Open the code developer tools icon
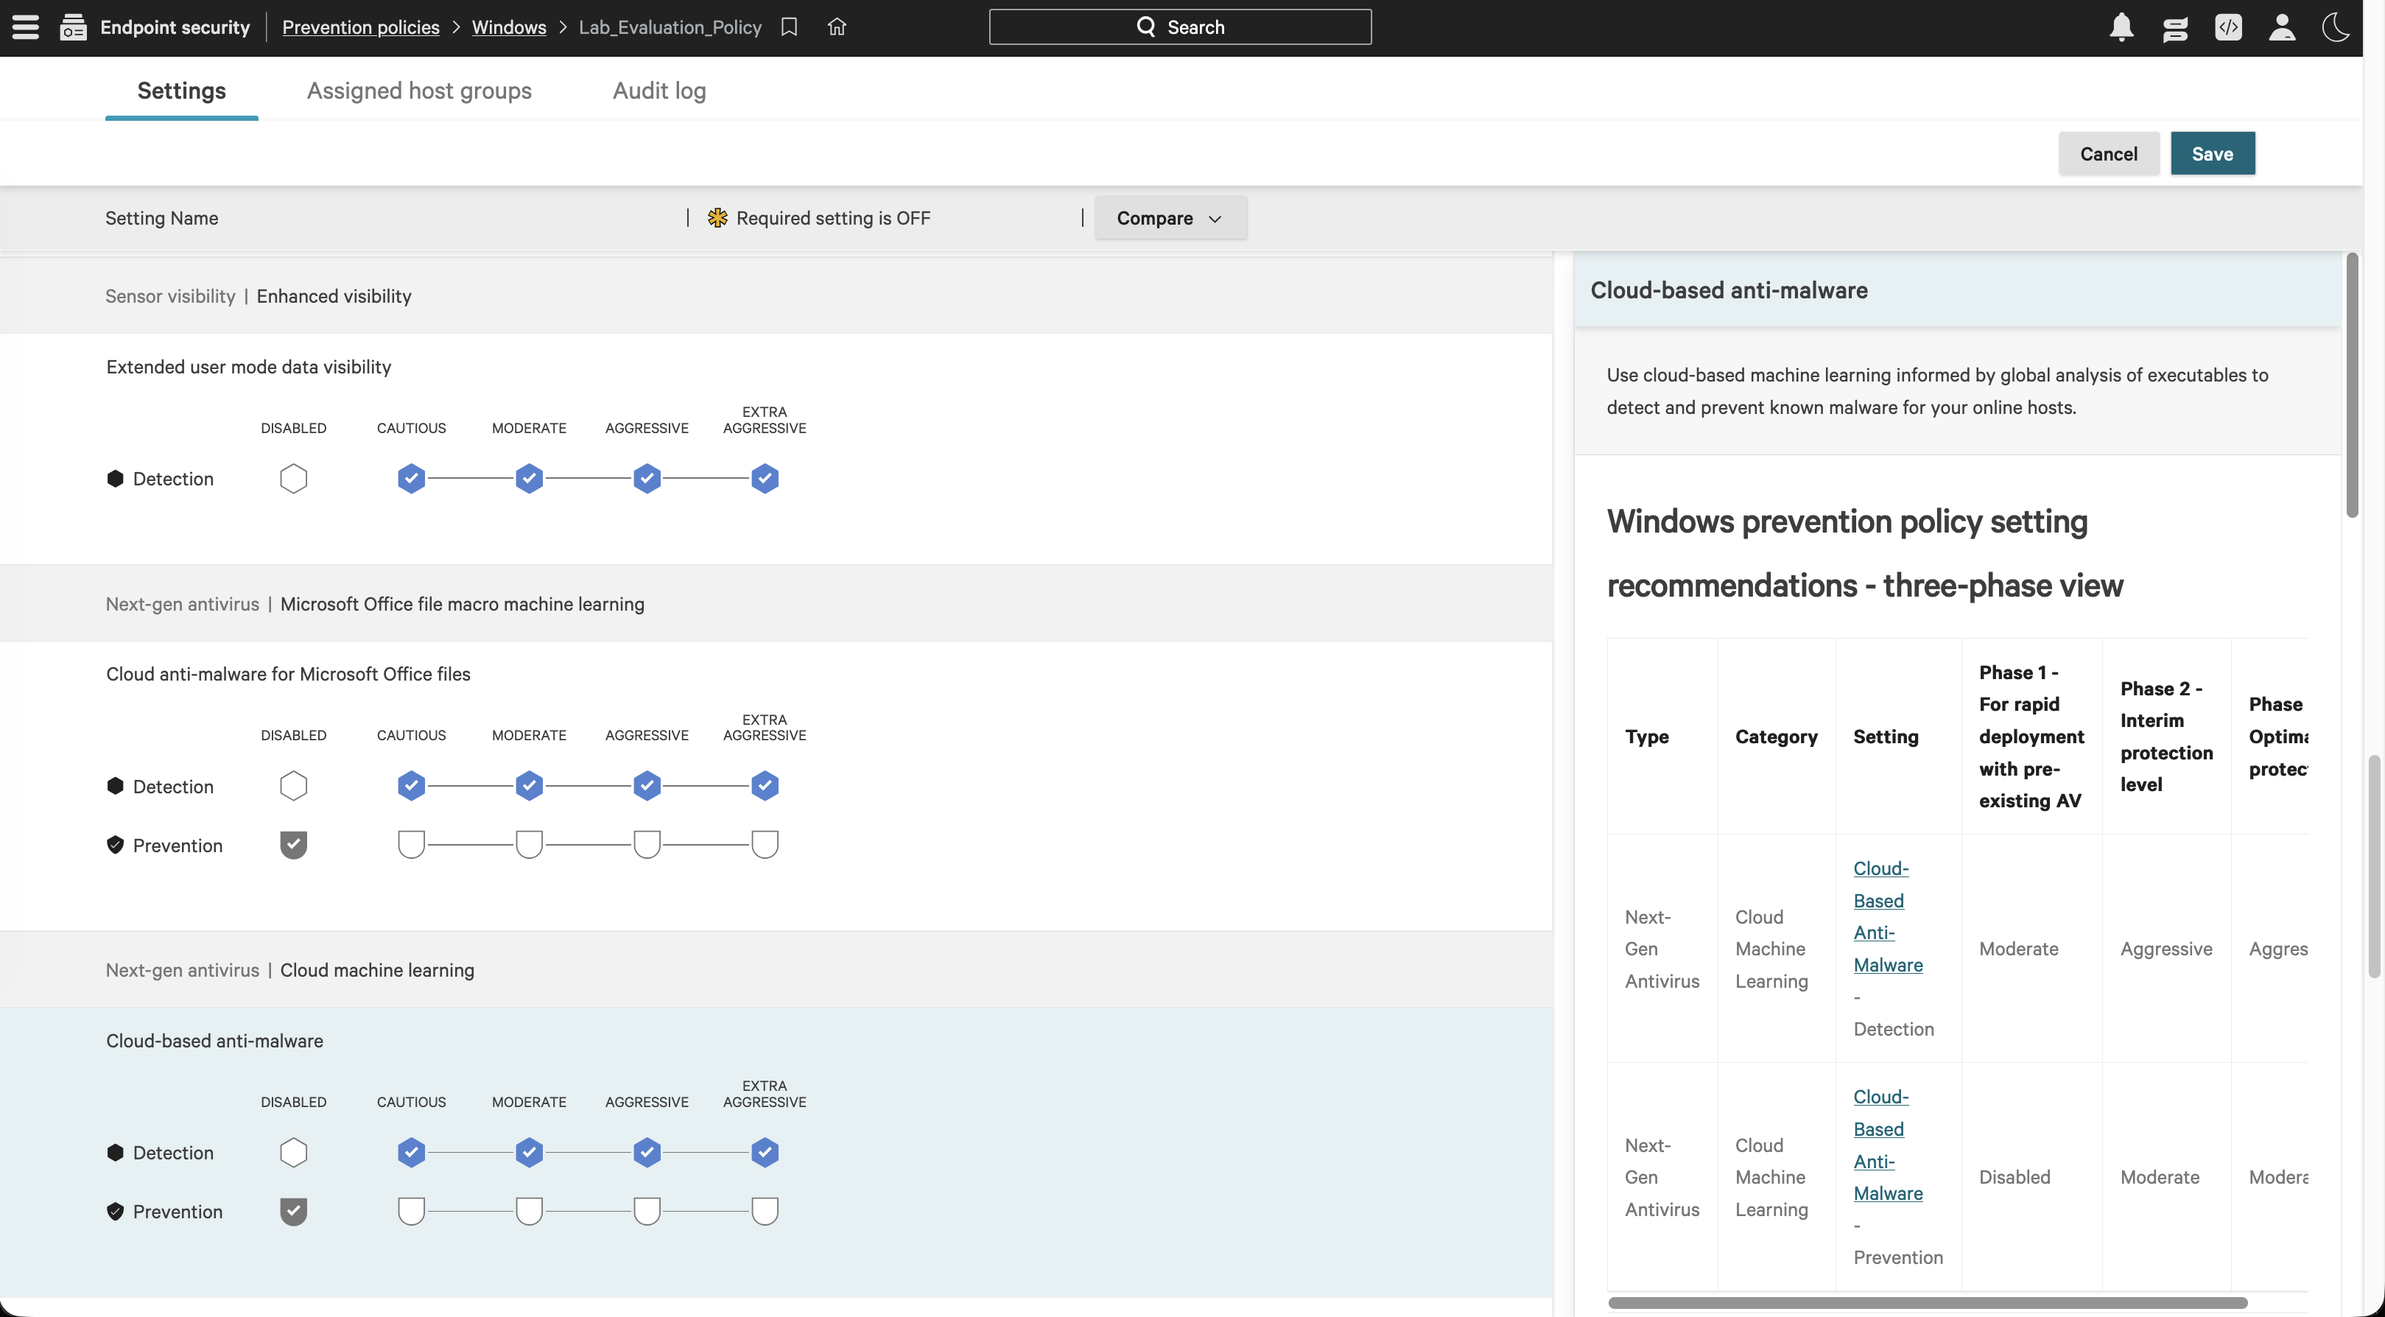2385x1317 pixels. point(2229,27)
